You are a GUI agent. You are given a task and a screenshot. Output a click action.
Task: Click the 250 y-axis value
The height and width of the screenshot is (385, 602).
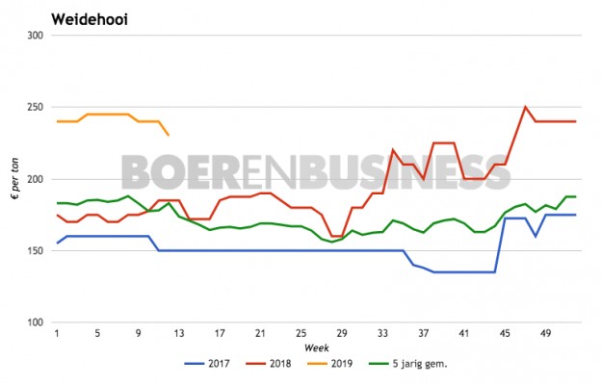[36, 108]
